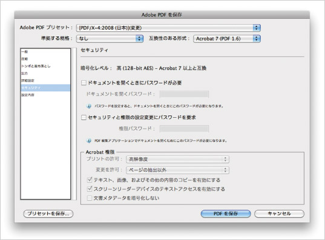325x240 pixels.
Task: Enable ドキュメントを開くときにパスワードが必要 checkbox
Action: point(84,83)
